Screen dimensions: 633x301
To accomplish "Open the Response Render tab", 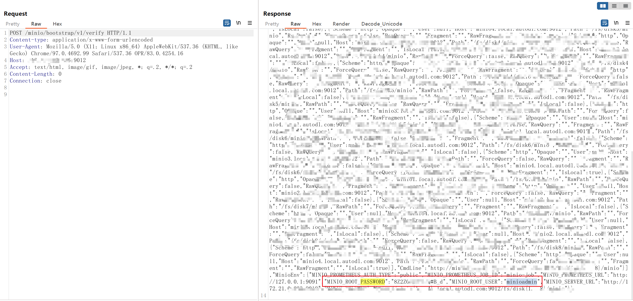I will [x=341, y=24].
